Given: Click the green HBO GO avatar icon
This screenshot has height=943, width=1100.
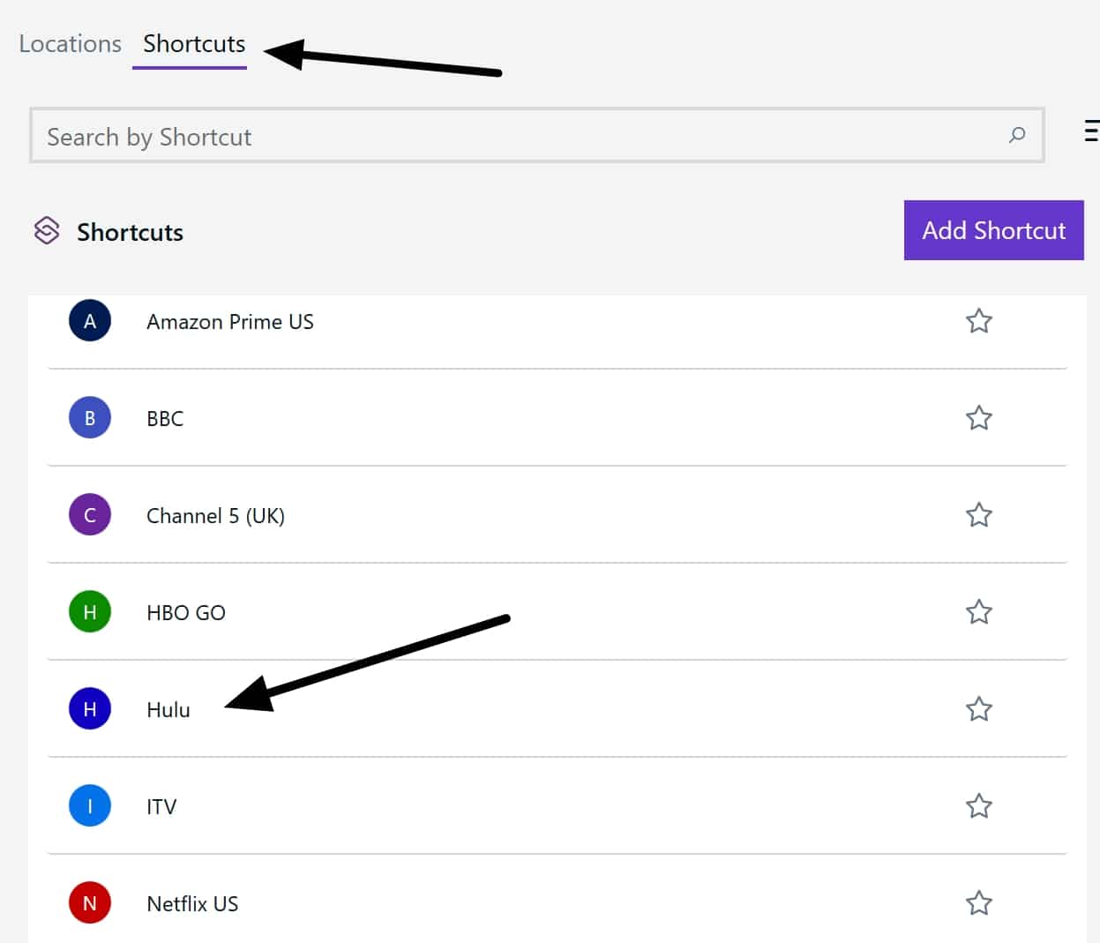Looking at the screenshot, I should click(90, 612).
